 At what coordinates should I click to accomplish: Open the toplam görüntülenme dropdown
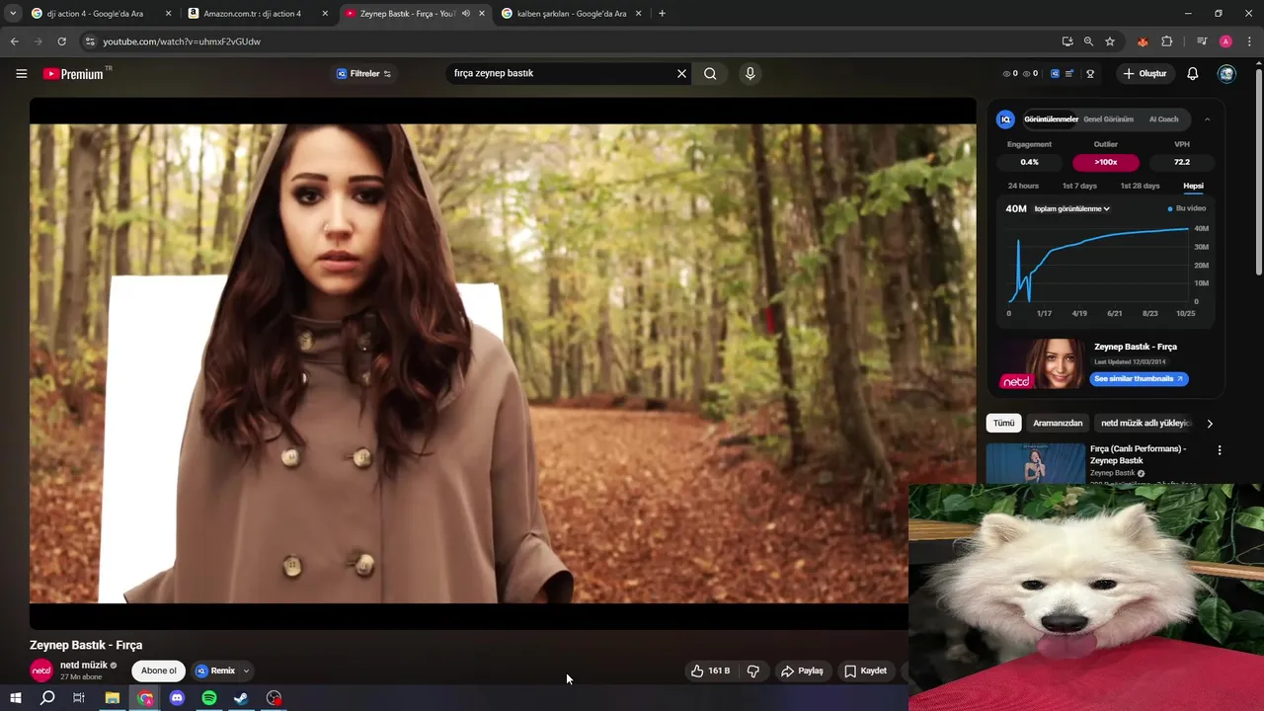click(x=1072, y=208)
